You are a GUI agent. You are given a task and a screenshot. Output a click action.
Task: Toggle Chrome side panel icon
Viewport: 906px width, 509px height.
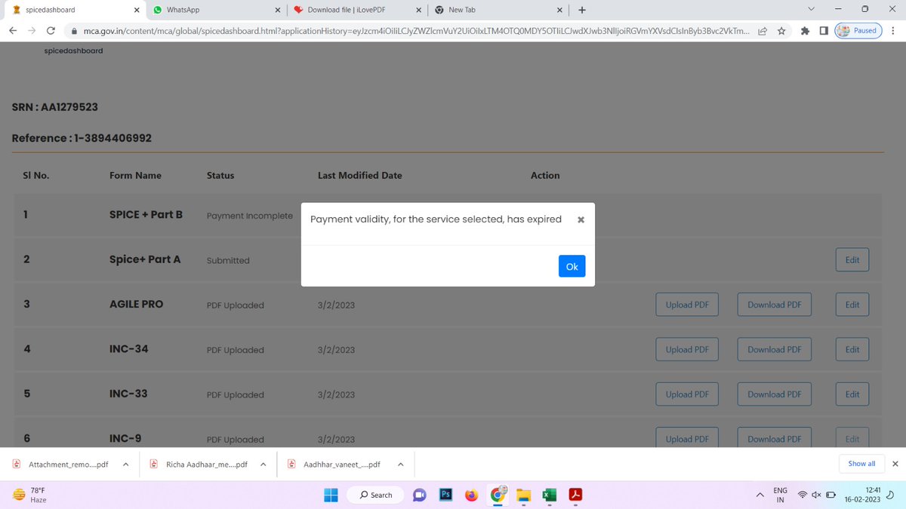pyautogui.click(x=824, y=31)
